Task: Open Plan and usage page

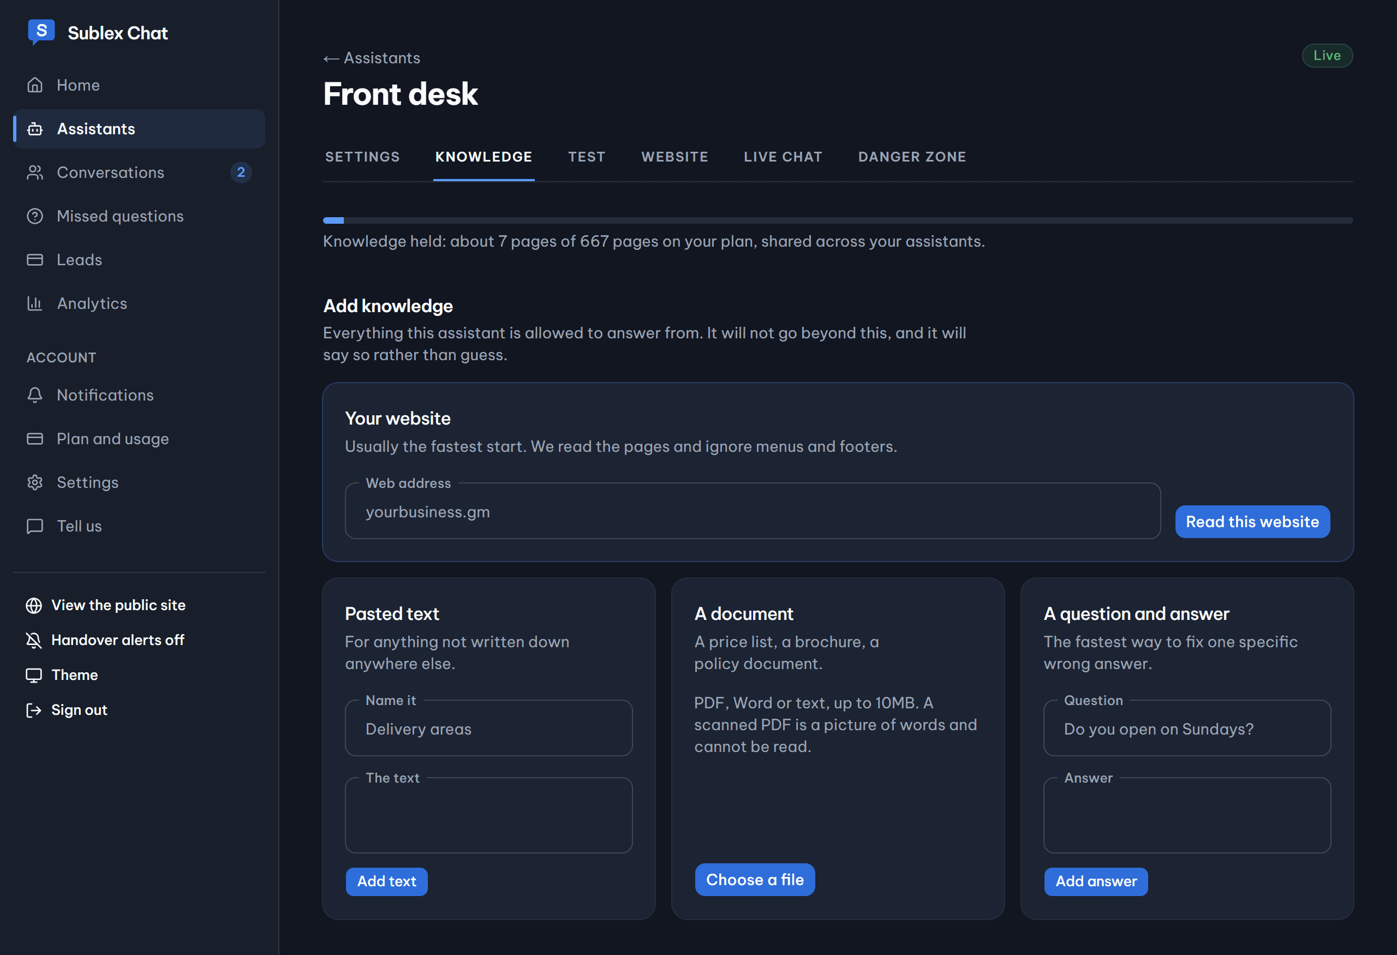Action: [x=139, y=439]
